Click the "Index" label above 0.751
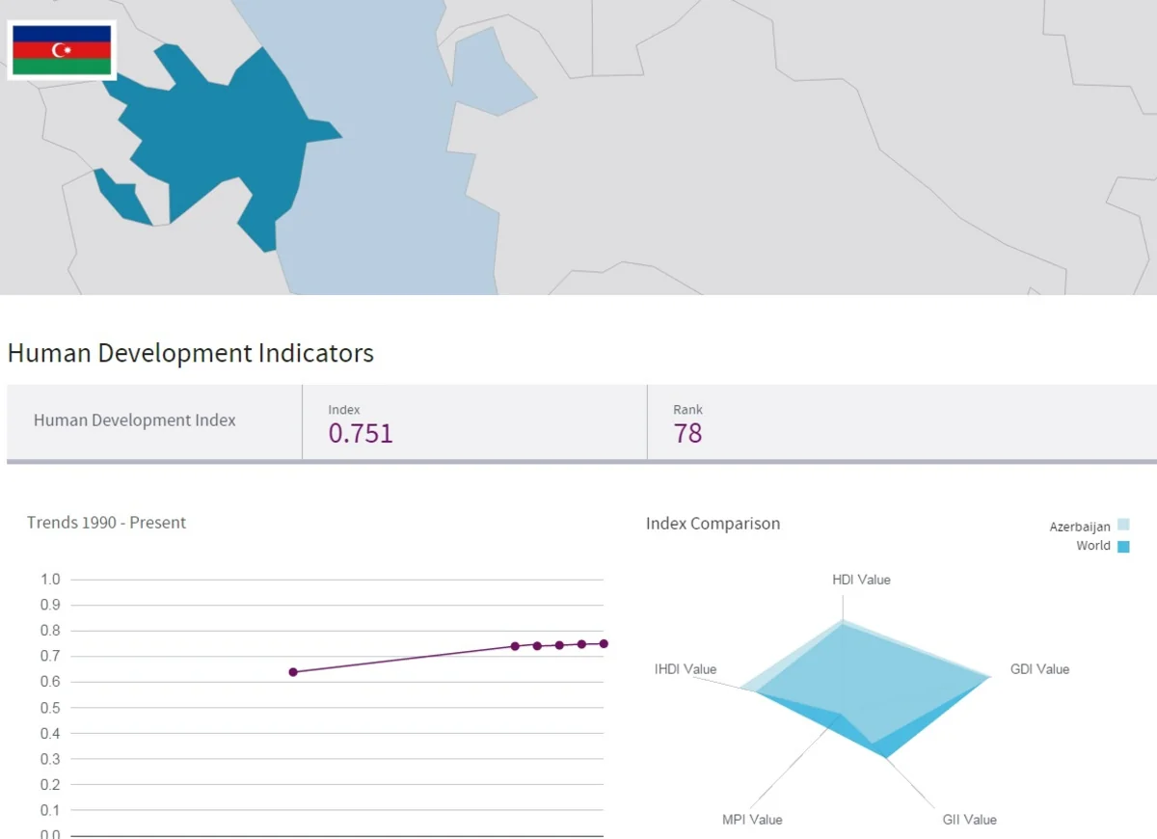 pyautogui.click(x=344, y=410)
